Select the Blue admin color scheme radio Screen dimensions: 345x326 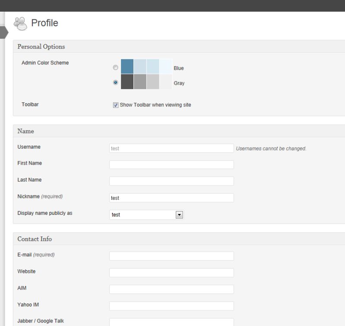(x=115, y=67)
